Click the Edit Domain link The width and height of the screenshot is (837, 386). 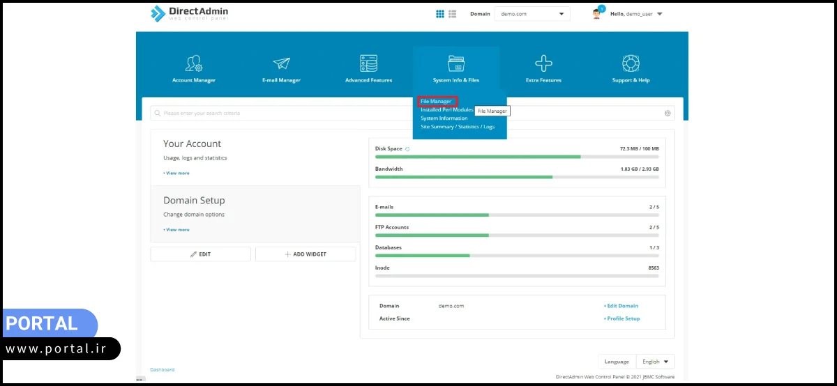pos(621,305)
